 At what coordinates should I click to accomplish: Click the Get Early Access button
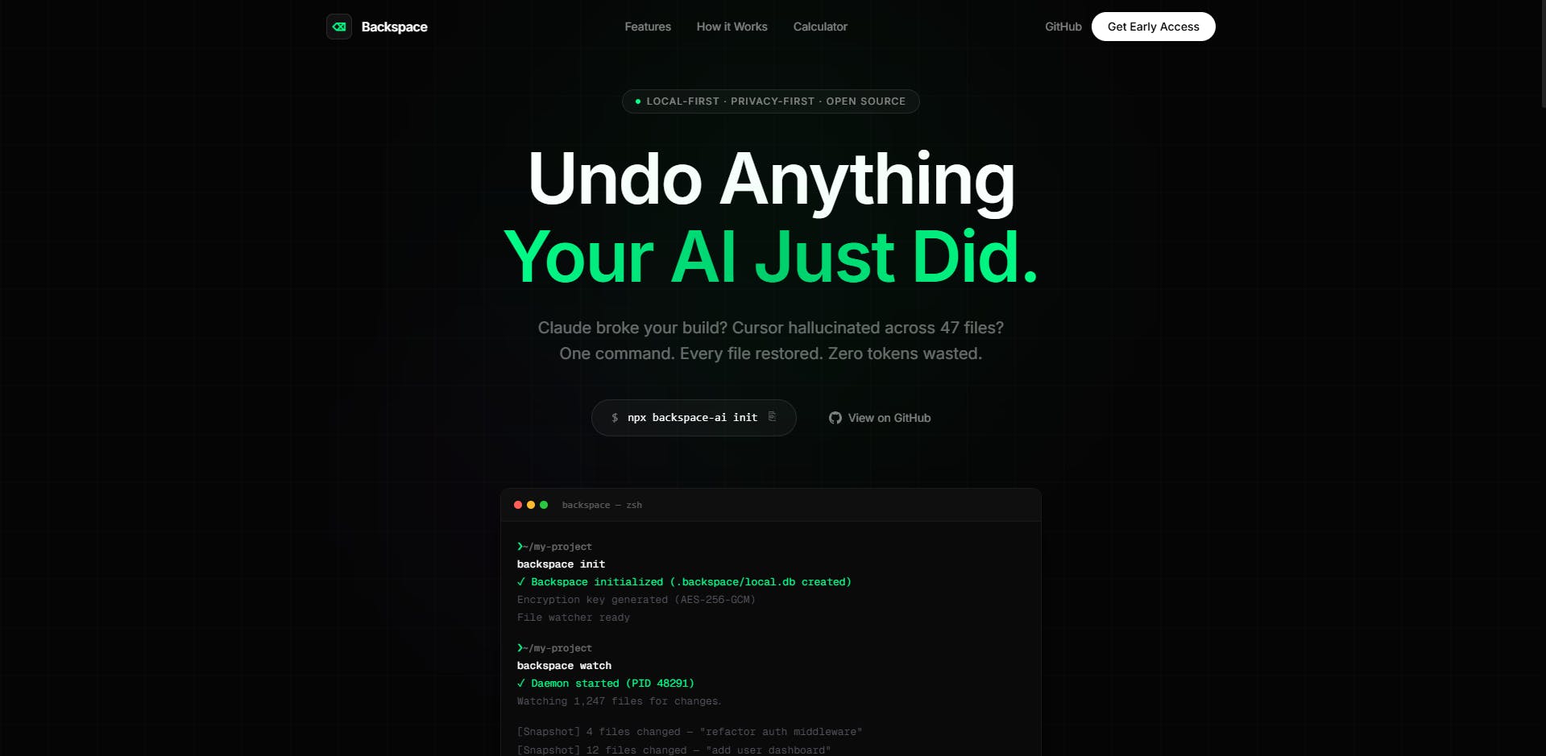point(1154,27)
